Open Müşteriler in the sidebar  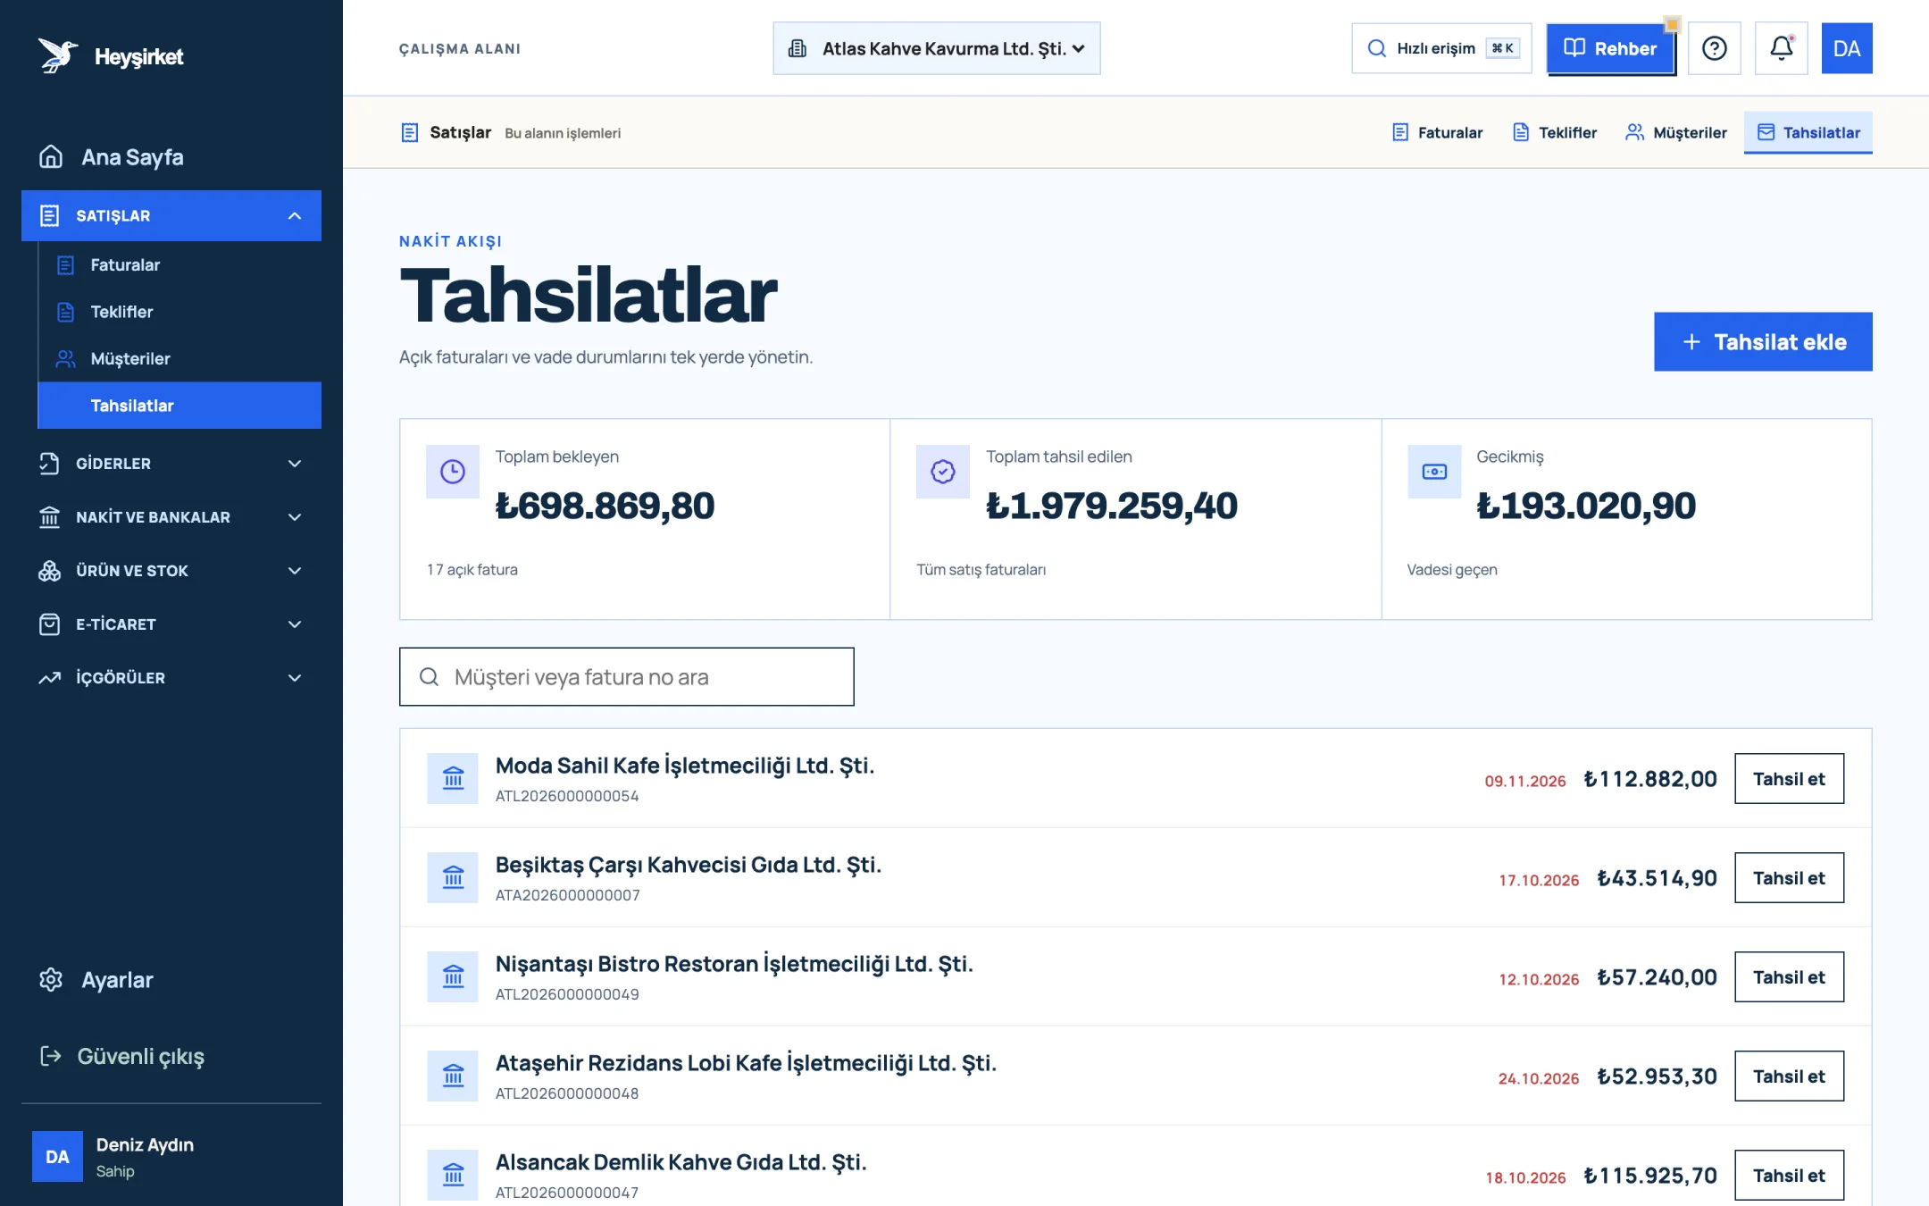[x=180, y=359]
